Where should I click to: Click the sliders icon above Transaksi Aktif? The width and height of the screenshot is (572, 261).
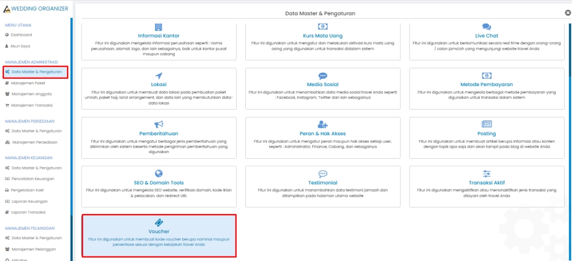point(487,173)
